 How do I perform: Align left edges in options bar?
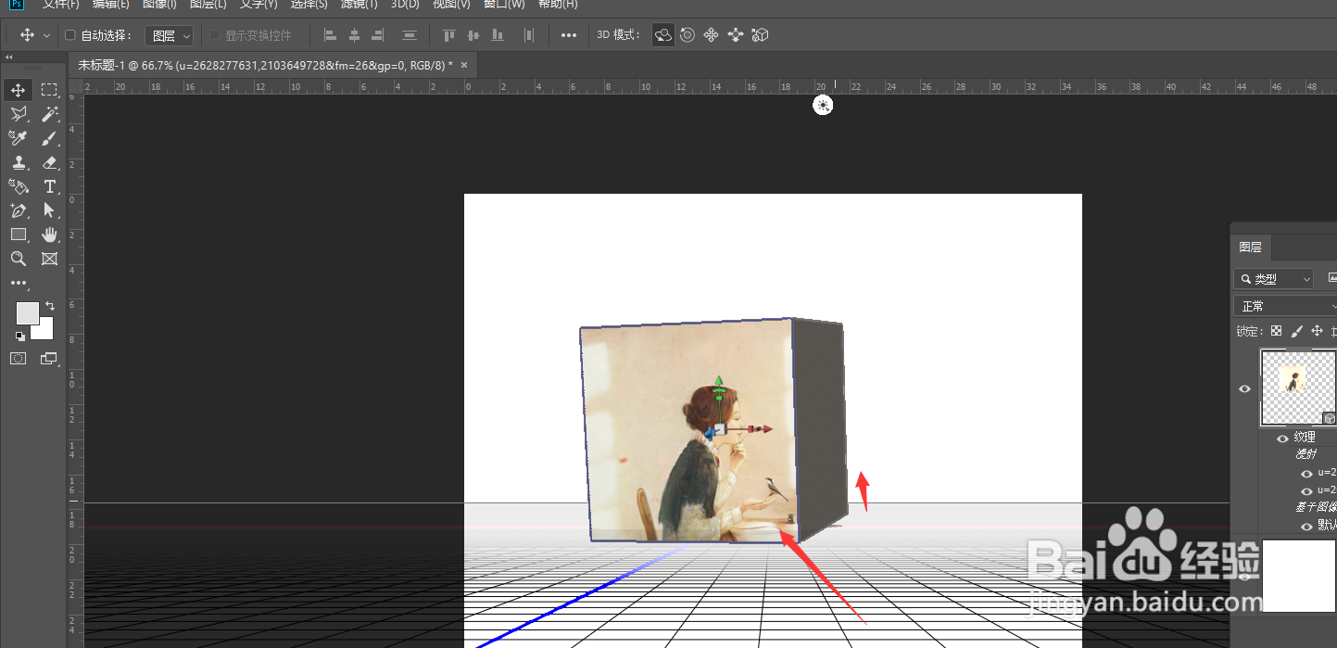(330, 35)
